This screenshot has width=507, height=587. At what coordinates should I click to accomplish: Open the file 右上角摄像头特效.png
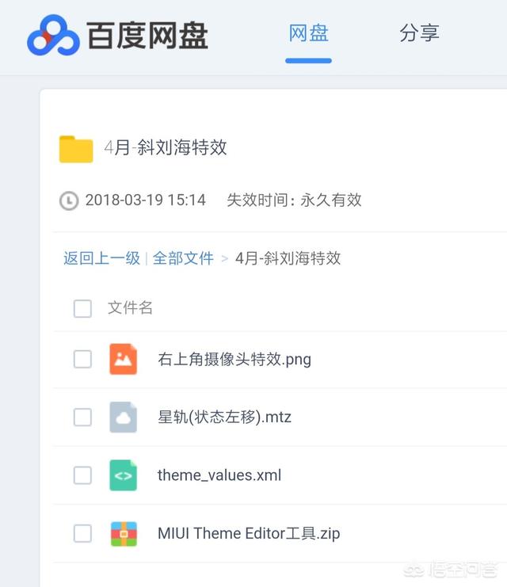click(x=234, y=360)
